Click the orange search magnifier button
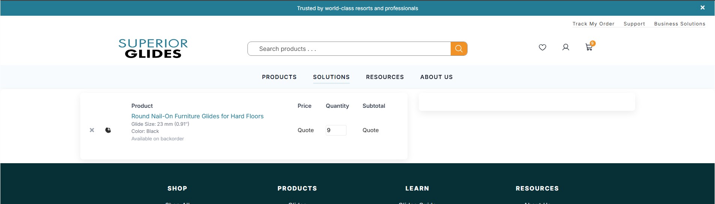The image size is (715, 204). [x=459, y=49]
